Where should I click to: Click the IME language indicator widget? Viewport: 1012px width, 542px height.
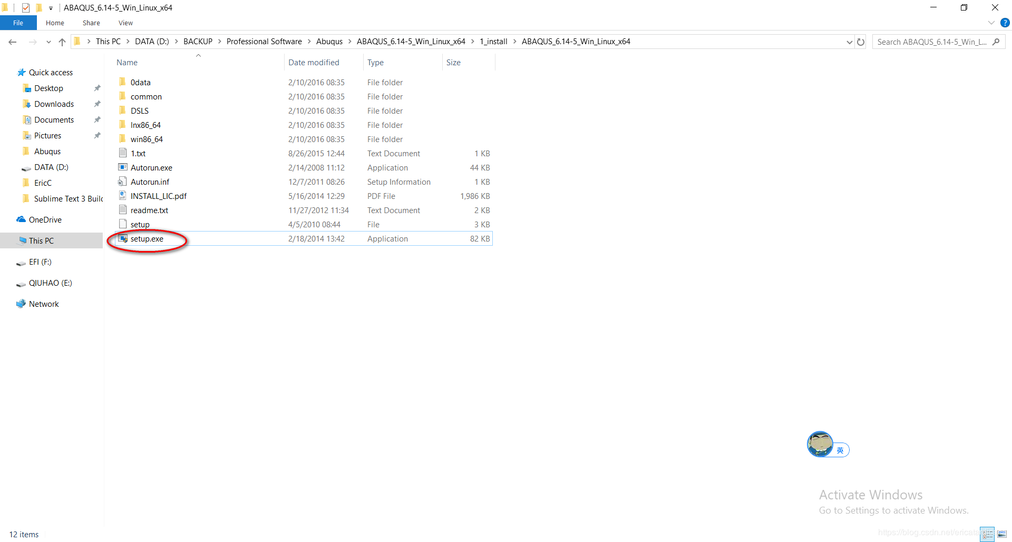(x=840, y=450)
